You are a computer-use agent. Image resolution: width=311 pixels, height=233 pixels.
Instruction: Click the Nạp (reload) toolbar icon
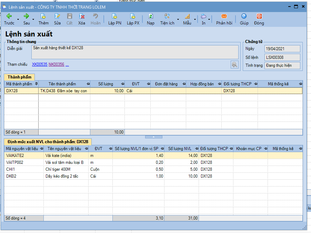(x=151, y=16)
